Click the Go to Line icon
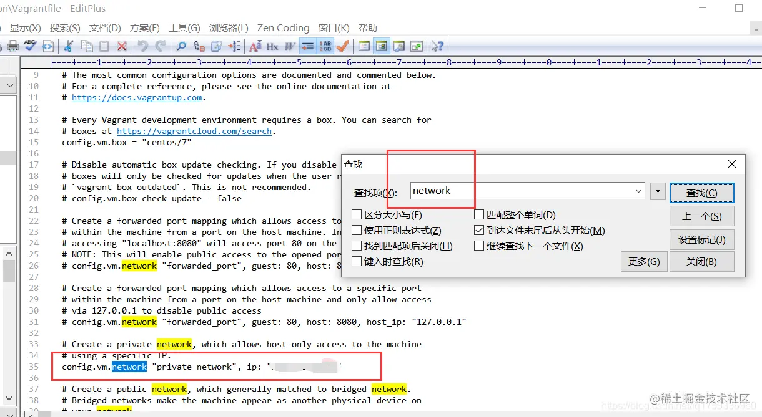 [234, 46]
